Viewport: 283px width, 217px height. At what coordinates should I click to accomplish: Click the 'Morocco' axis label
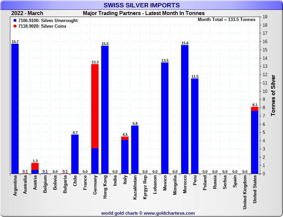click(x=185, y=184)
